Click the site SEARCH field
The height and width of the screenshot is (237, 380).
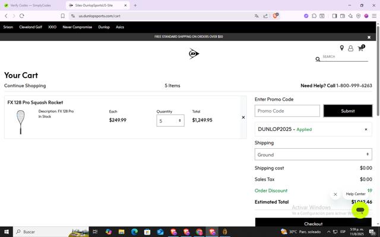(x=345, y=57)
